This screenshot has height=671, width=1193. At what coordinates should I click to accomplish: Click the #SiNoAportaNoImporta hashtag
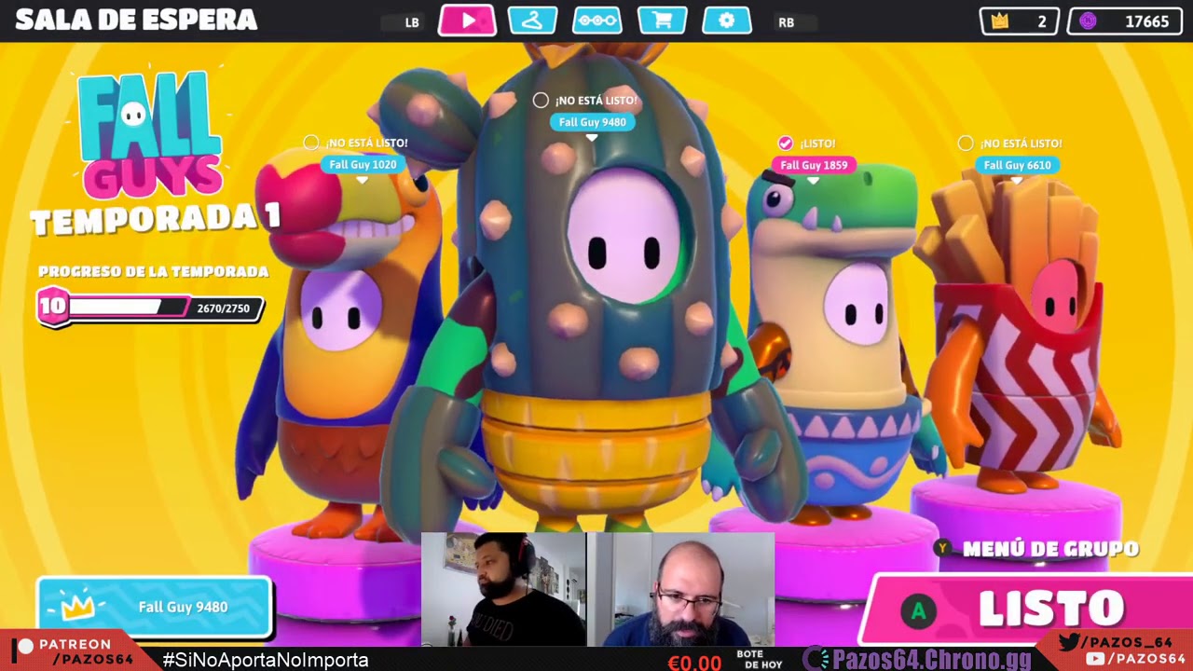[x=266, y=660]
